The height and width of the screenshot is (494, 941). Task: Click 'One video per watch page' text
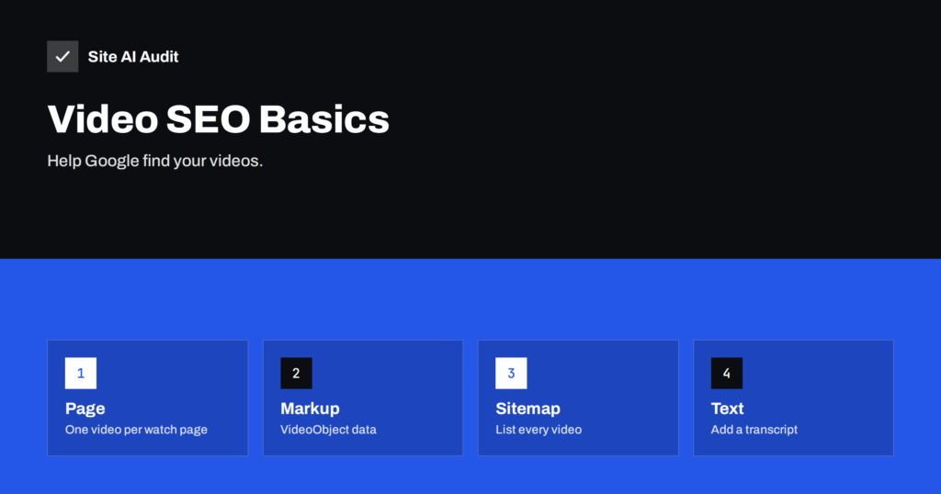click(x=136, y=429)
